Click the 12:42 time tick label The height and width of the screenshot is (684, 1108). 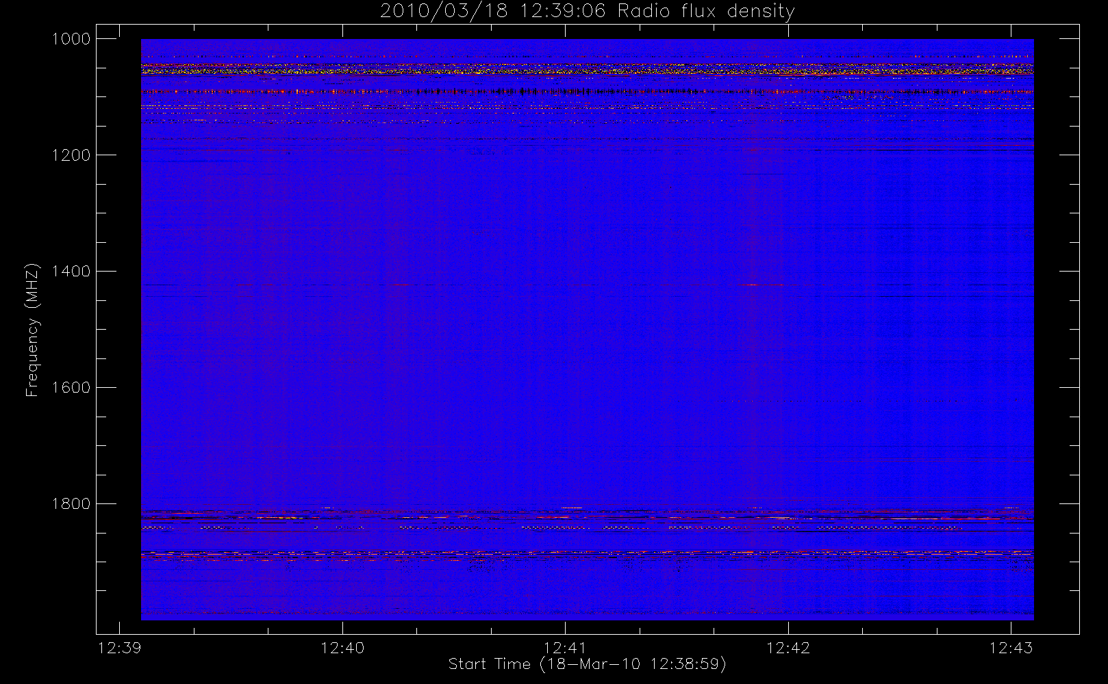788,648
